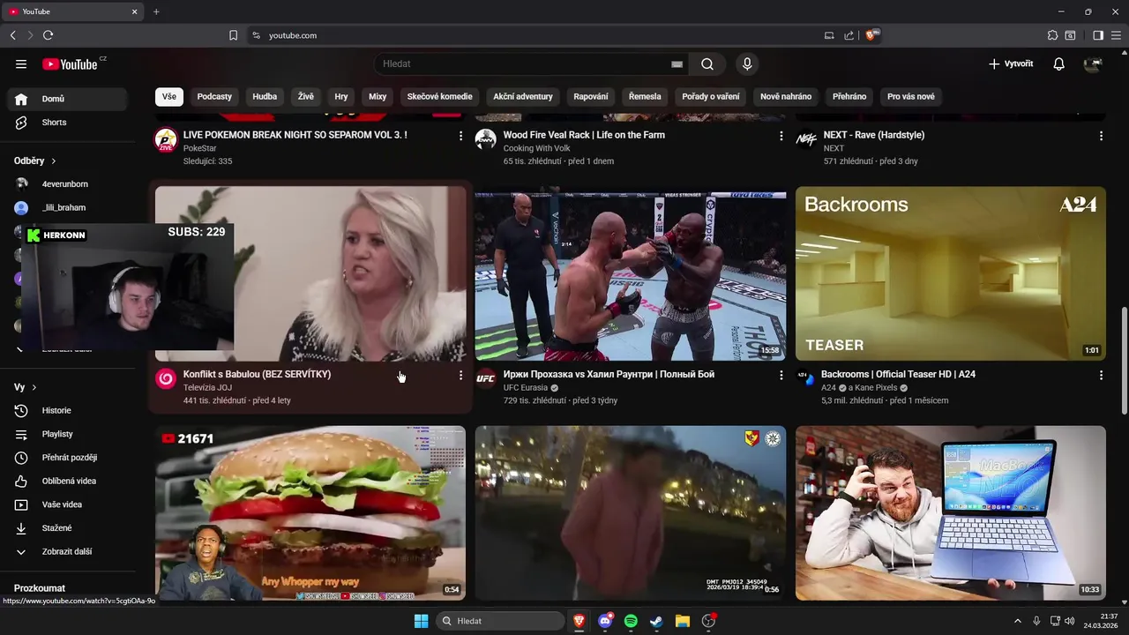Image resolution: width=1129 pixels, height=635 pixels.
Task: Open the Backrooms teaser video thumbnail
Action: tap(951, 273)
